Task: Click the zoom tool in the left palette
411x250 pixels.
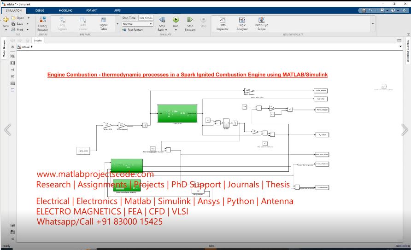Action: tap(13, 56)
